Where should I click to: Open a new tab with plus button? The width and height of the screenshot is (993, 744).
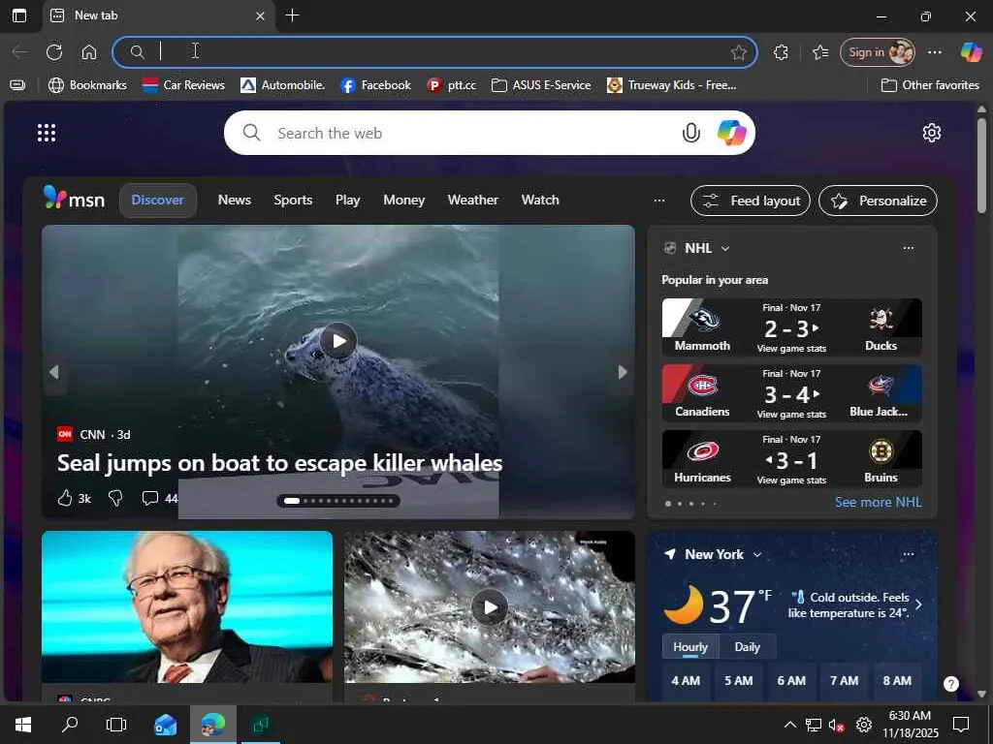292,15
